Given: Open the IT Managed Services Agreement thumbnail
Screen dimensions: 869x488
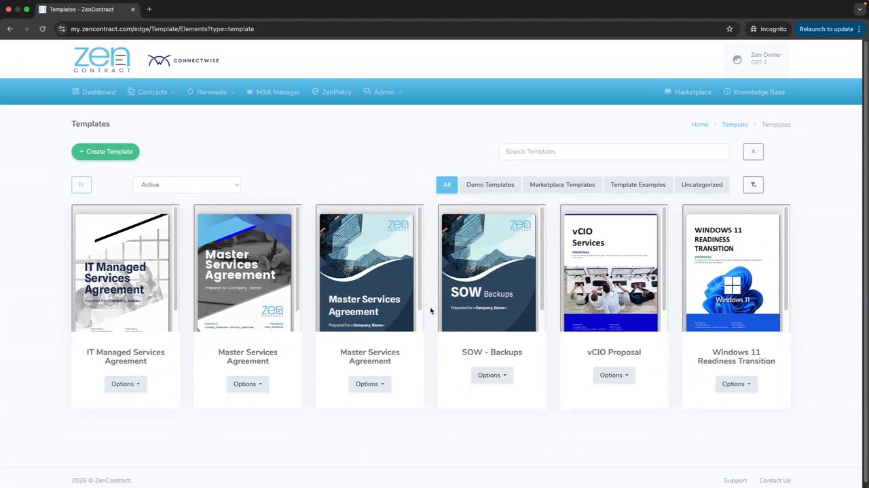Looking at the screenshot, I should 122,272.
